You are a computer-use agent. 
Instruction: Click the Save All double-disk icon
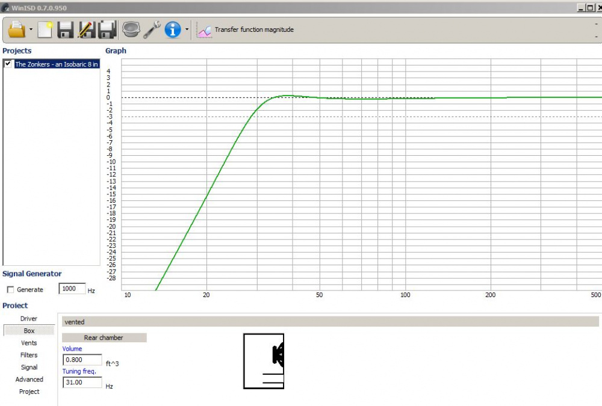click(107, 29)
